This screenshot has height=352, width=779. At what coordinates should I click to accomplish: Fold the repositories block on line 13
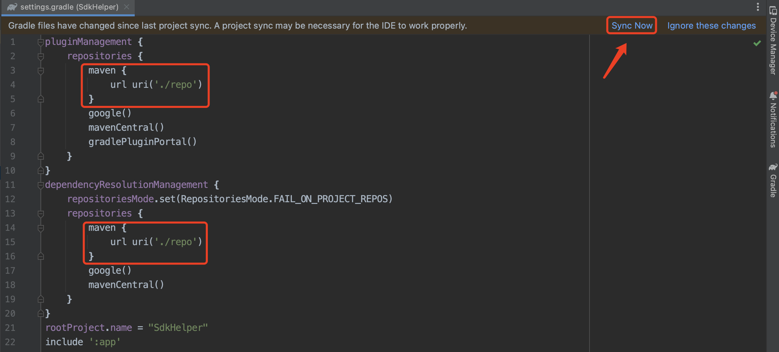(41, 213)
